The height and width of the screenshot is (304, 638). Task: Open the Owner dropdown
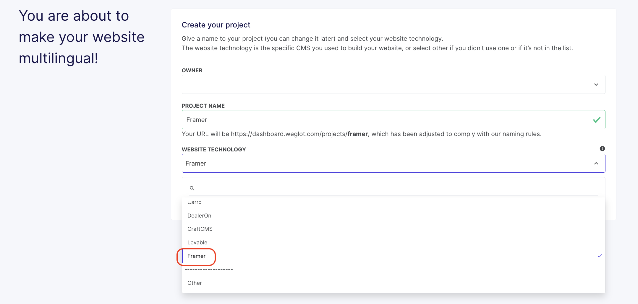coord(394,84)
